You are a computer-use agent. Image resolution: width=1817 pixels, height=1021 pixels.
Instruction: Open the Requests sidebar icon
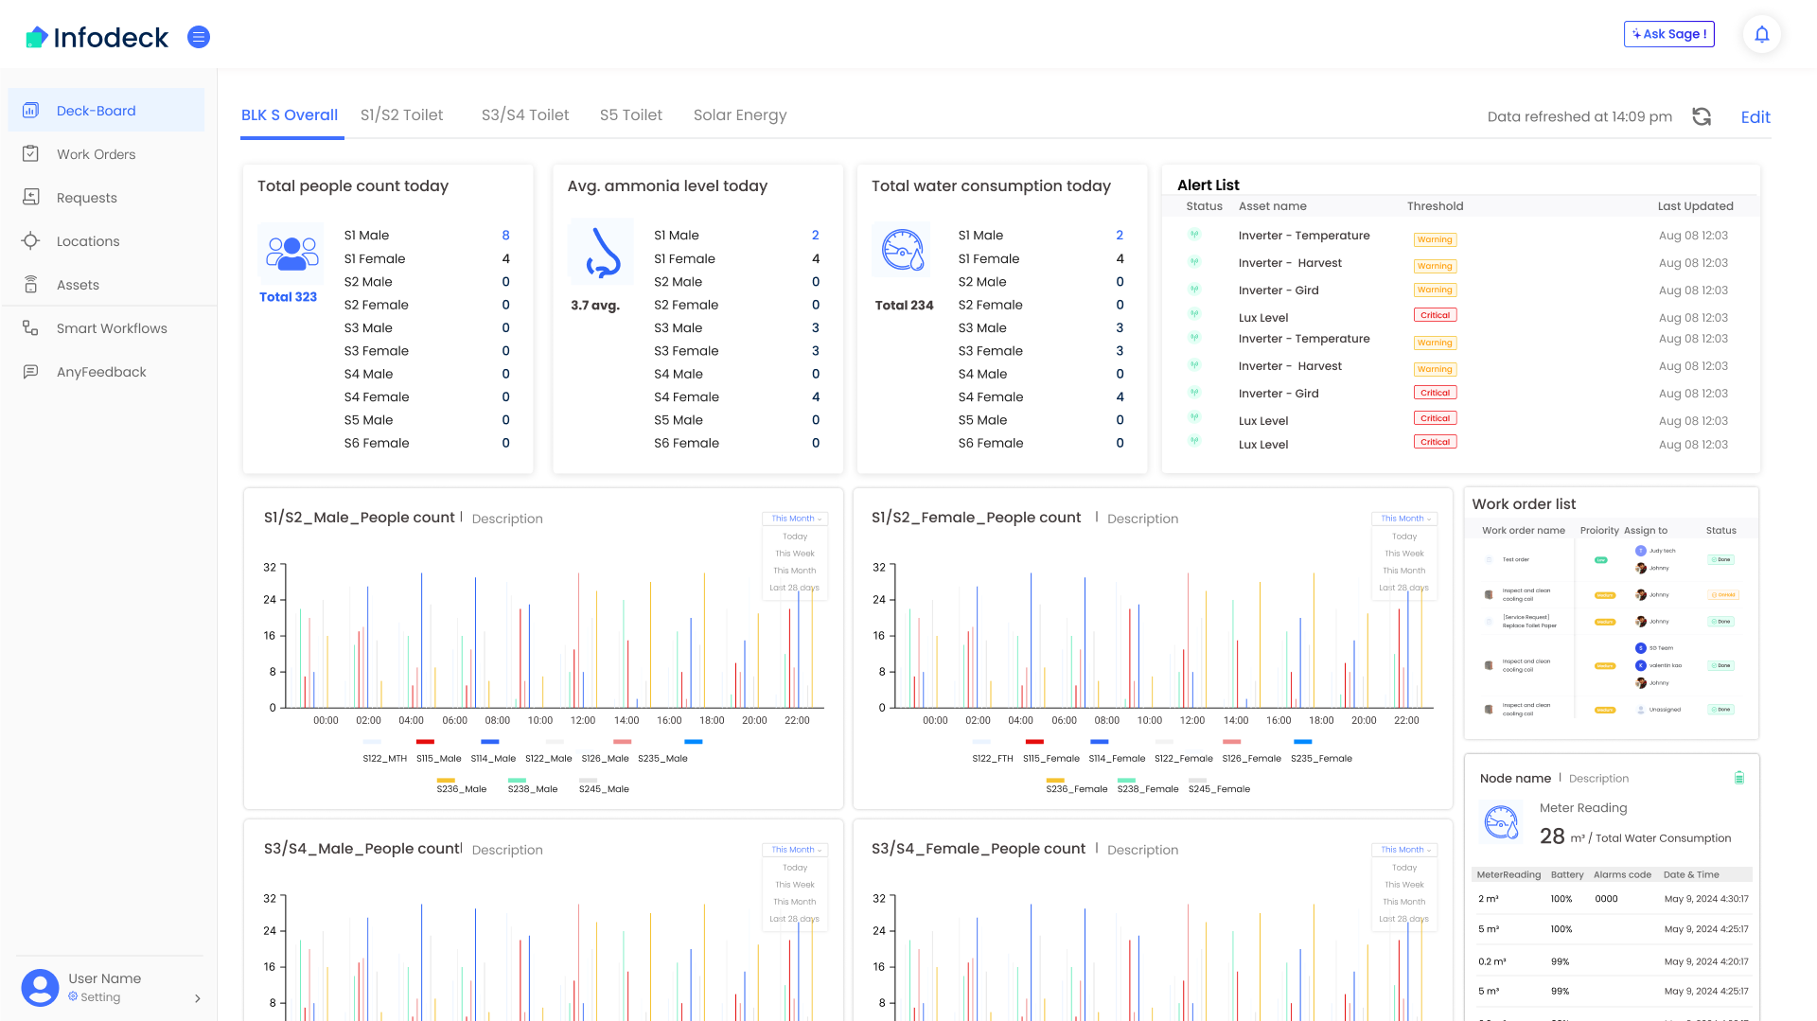32,197
